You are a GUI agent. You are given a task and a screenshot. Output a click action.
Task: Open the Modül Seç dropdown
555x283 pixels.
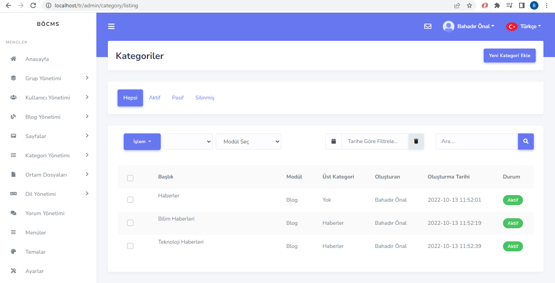point(248,141)
